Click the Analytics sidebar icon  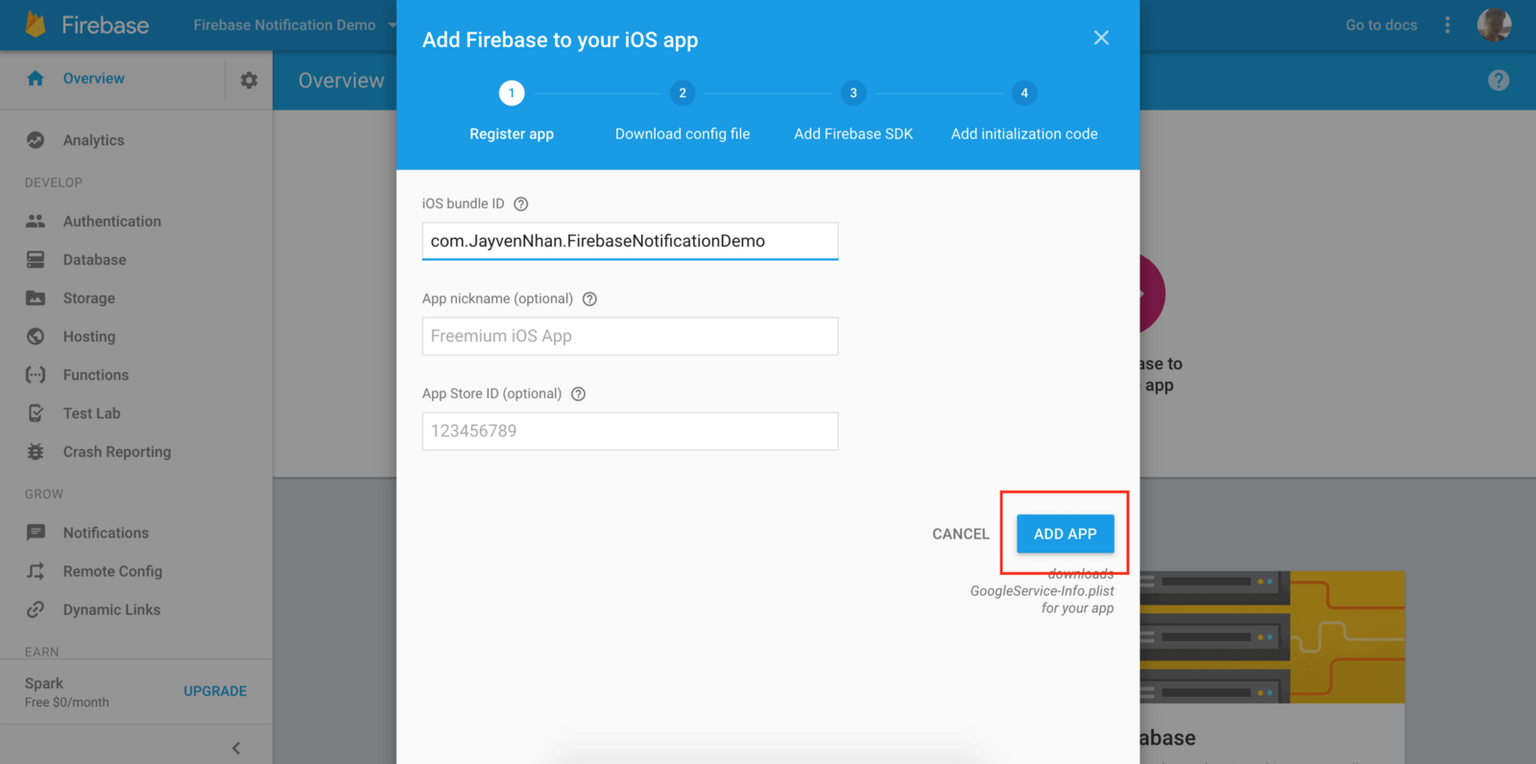coord(36,140)
